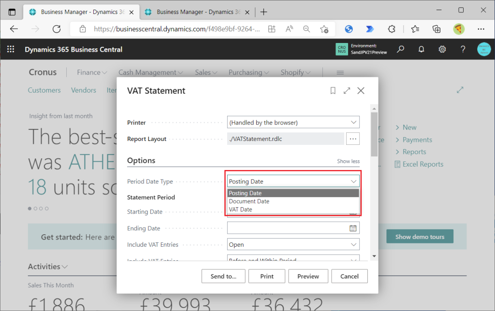Close the VAT Statement dialog
The image size is (495, 311).
point(361,91)
